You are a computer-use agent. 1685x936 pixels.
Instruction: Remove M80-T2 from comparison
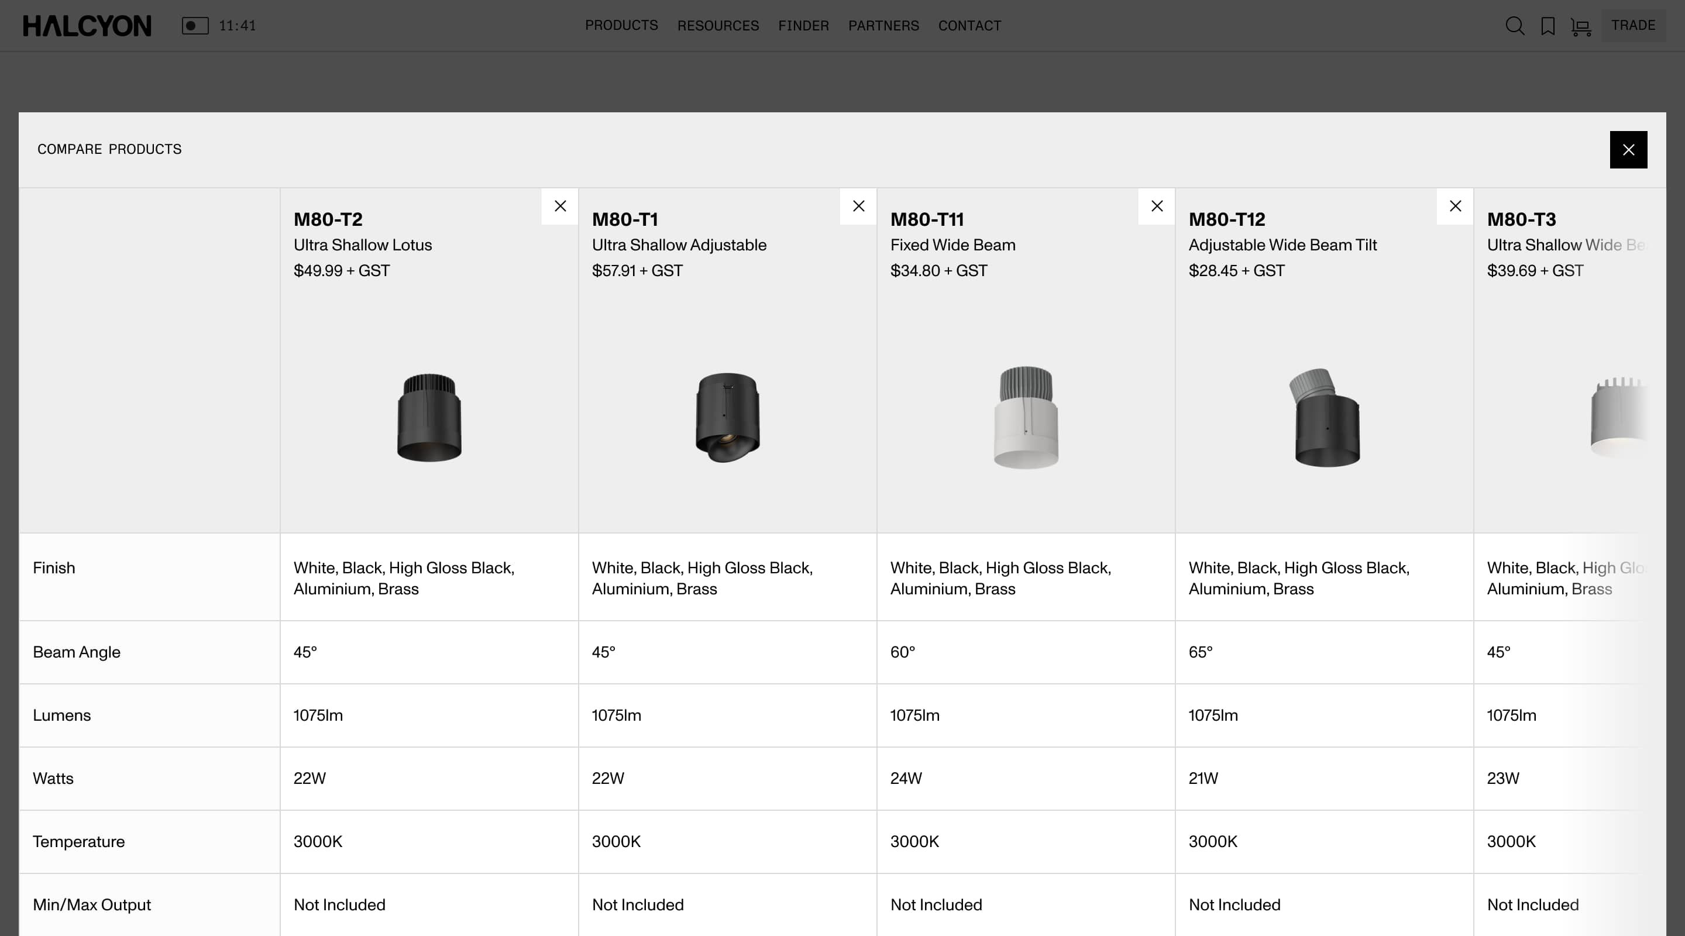[560, 206]
